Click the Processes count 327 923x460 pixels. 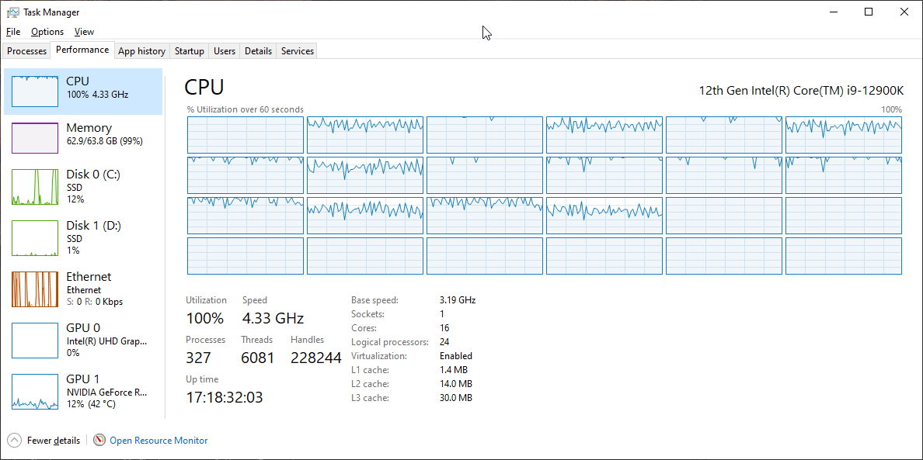pyautogui.click(x=198, y=358)
